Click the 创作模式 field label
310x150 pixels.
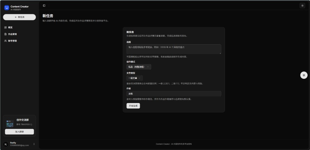pos(131,62)
